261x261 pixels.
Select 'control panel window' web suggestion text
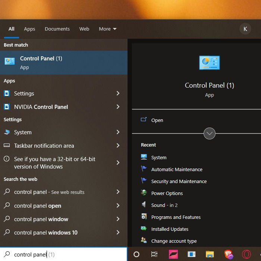(x=41, y=219)
